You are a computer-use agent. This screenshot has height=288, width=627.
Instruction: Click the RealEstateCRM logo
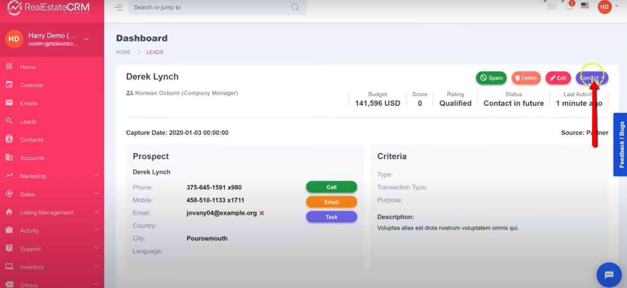pyautogui.click(x=48, y=8)
